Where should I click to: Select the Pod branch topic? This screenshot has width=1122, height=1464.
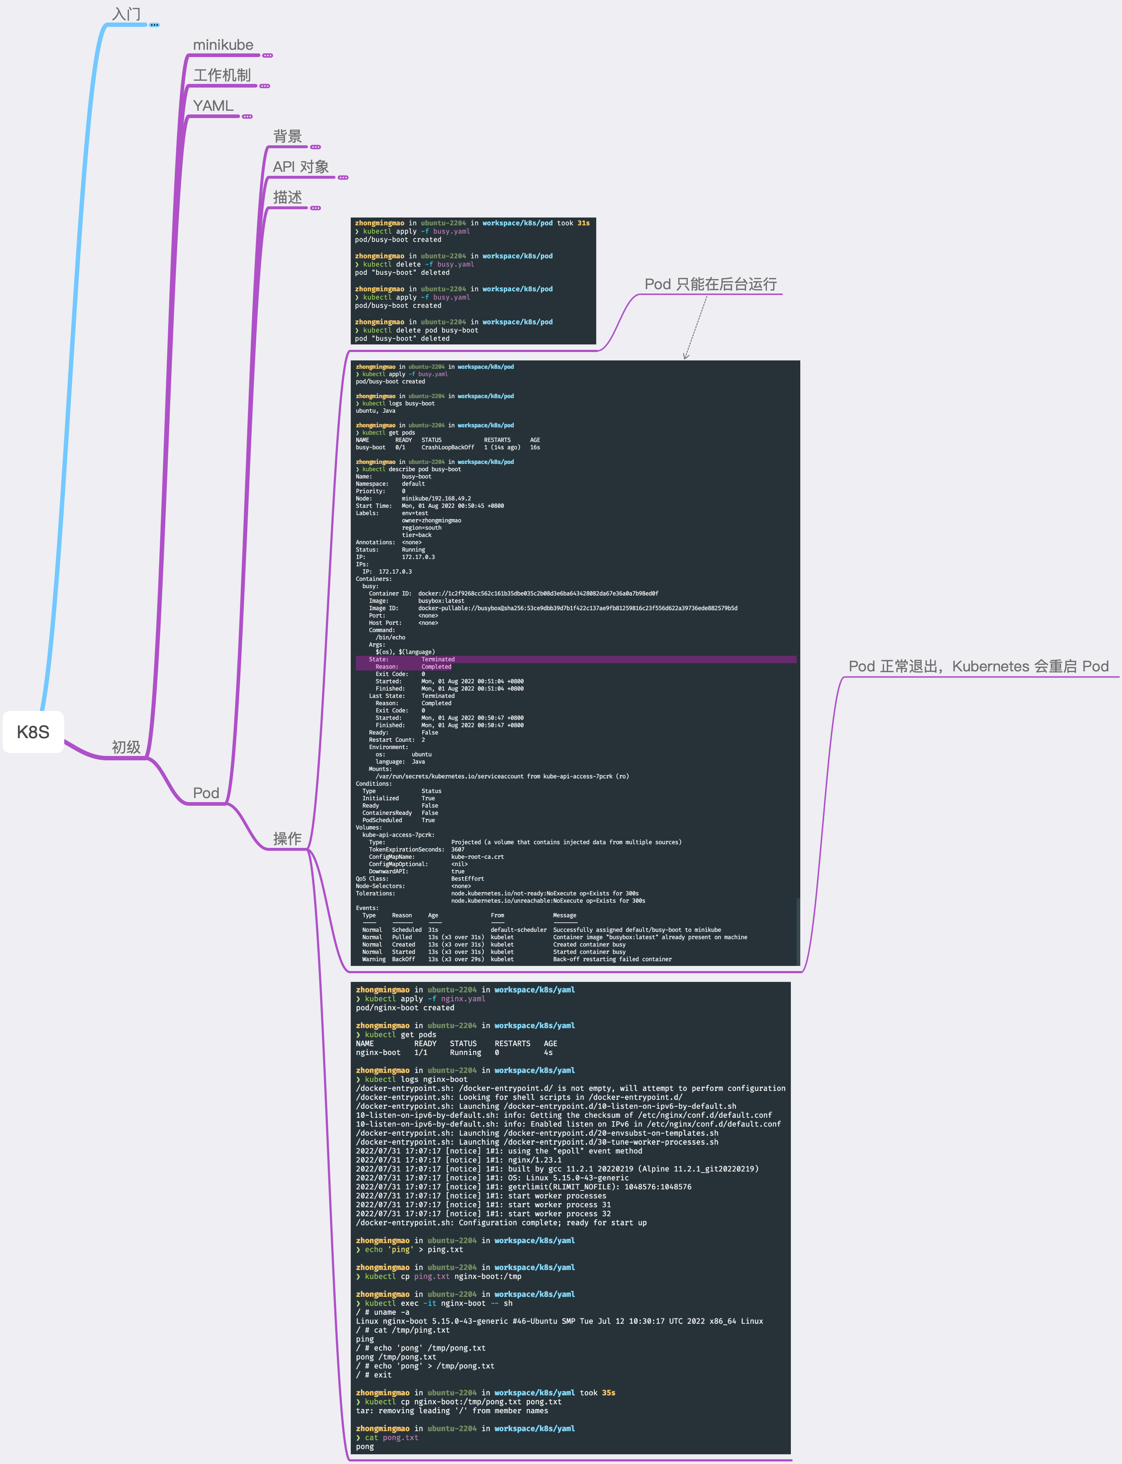[x=206, y=793]
